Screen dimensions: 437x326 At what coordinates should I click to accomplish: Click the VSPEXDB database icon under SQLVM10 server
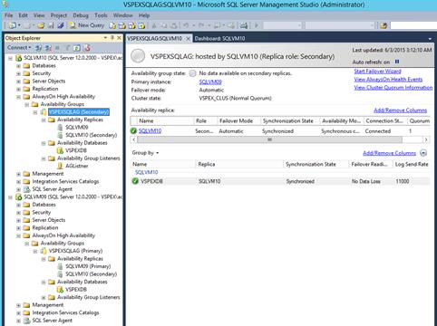click(x=60, y=150)
